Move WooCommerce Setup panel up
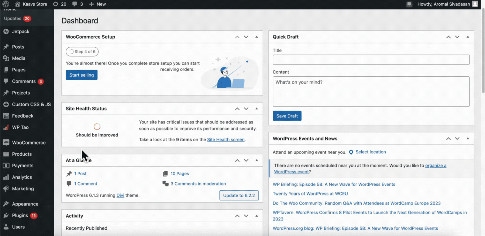 [x=237, y=37]
